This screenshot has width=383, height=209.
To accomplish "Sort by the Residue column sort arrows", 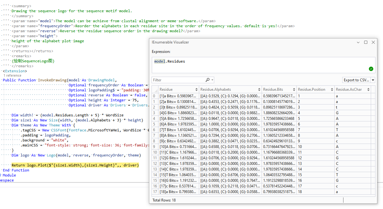I will tap(196, 89).
